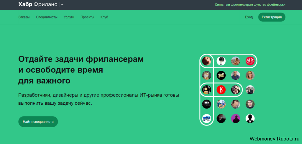Click the dim dark-haired face avatar in bottom row
Screen dimensions: 302x144
[221, 118]
